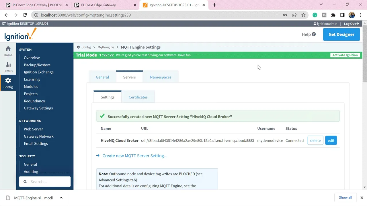
Task: Open the Namespaces tab
Action: pos(161,77)
